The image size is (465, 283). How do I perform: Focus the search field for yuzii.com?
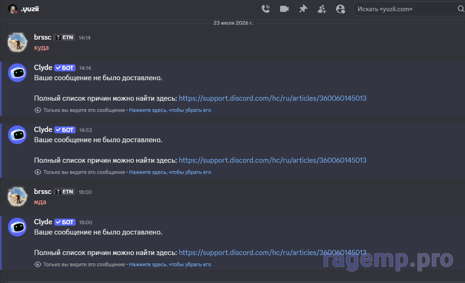(x=406, y=9)
